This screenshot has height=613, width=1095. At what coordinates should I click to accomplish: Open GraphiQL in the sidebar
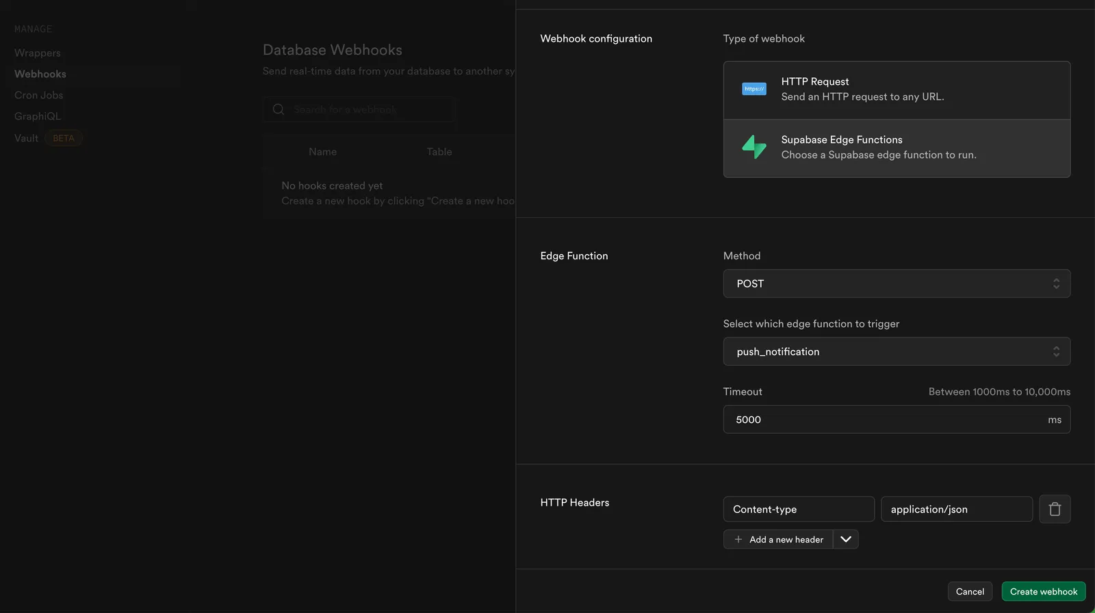[x=38, y=116]
